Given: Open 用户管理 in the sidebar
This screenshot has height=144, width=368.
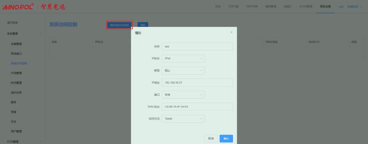Looking at the screenshot, I should tap(16, 131).
